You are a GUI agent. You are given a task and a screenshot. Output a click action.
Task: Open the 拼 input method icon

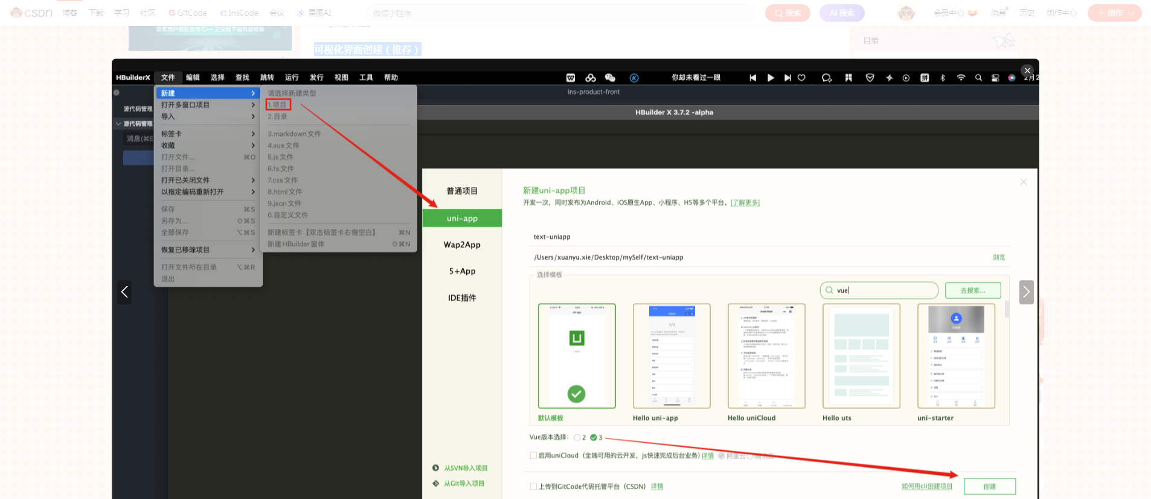[x=925, y=78]
